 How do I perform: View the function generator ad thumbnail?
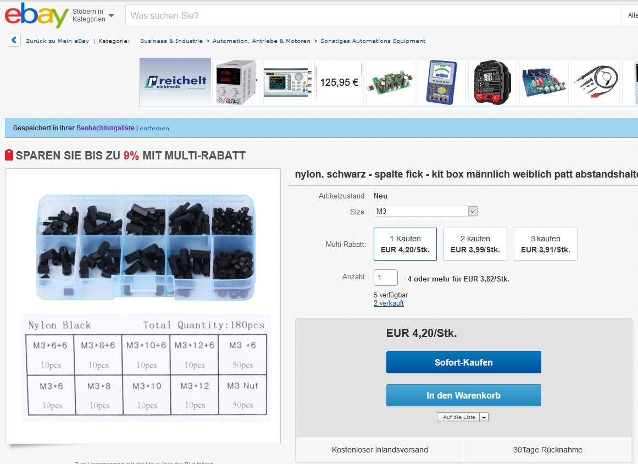pyautogui.click(x=287, y=82)
